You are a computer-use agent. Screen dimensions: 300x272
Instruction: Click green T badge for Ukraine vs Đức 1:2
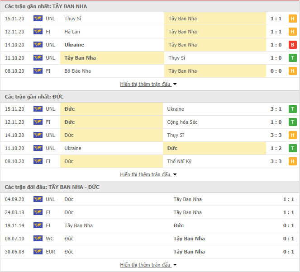pos(293,148)
